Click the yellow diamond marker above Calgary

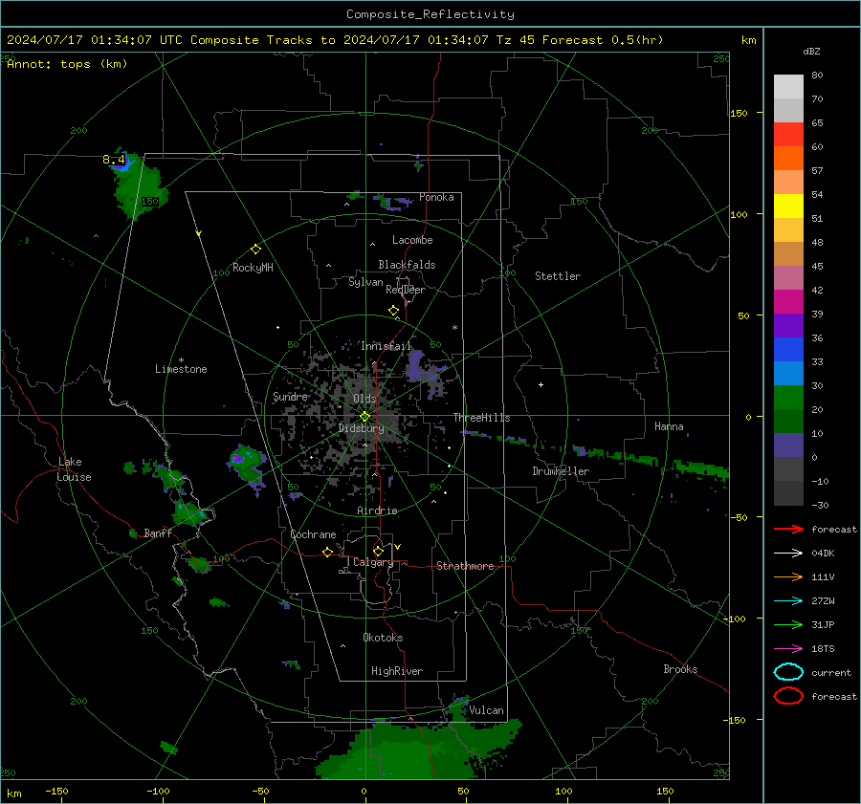378,551
